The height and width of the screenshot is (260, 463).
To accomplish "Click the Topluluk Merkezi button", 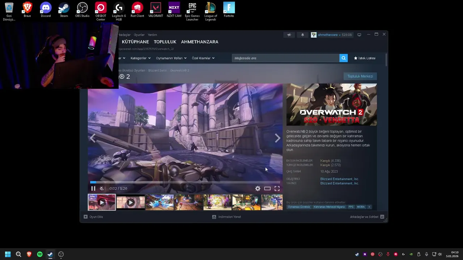I will point(360,76).
